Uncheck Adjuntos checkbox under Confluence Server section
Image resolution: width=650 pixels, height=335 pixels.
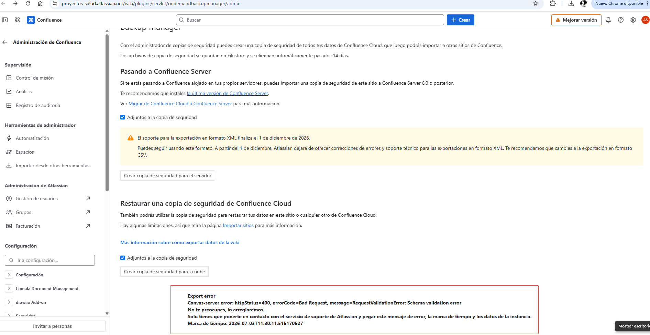tap(123, 117)
